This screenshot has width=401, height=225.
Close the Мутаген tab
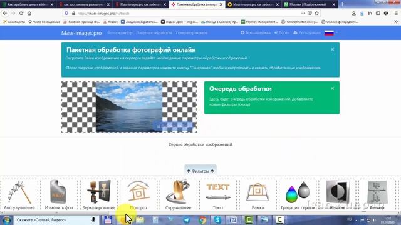pos(333,4)
